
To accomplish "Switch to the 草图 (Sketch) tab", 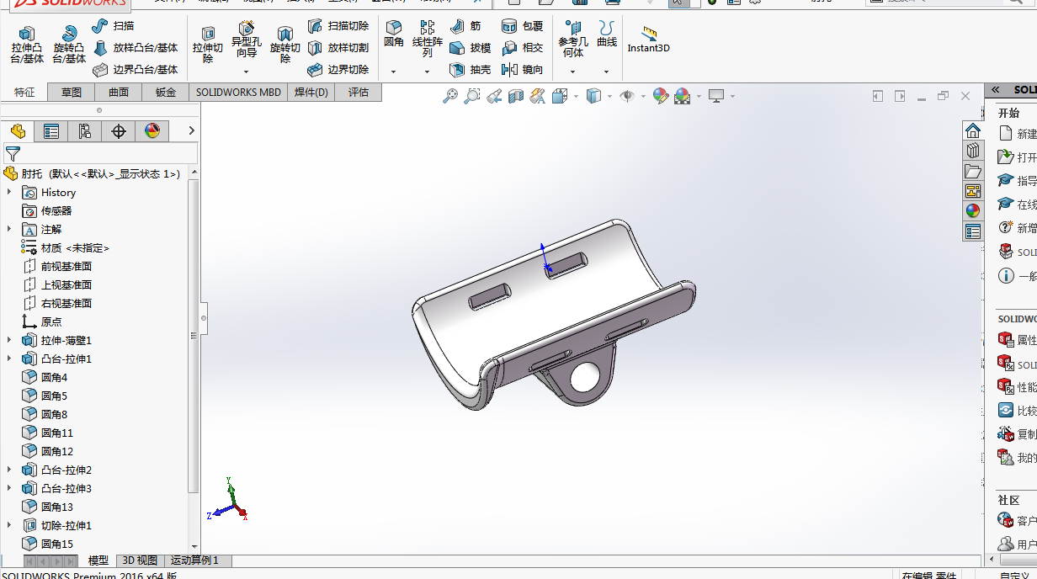I will (72, 93).
